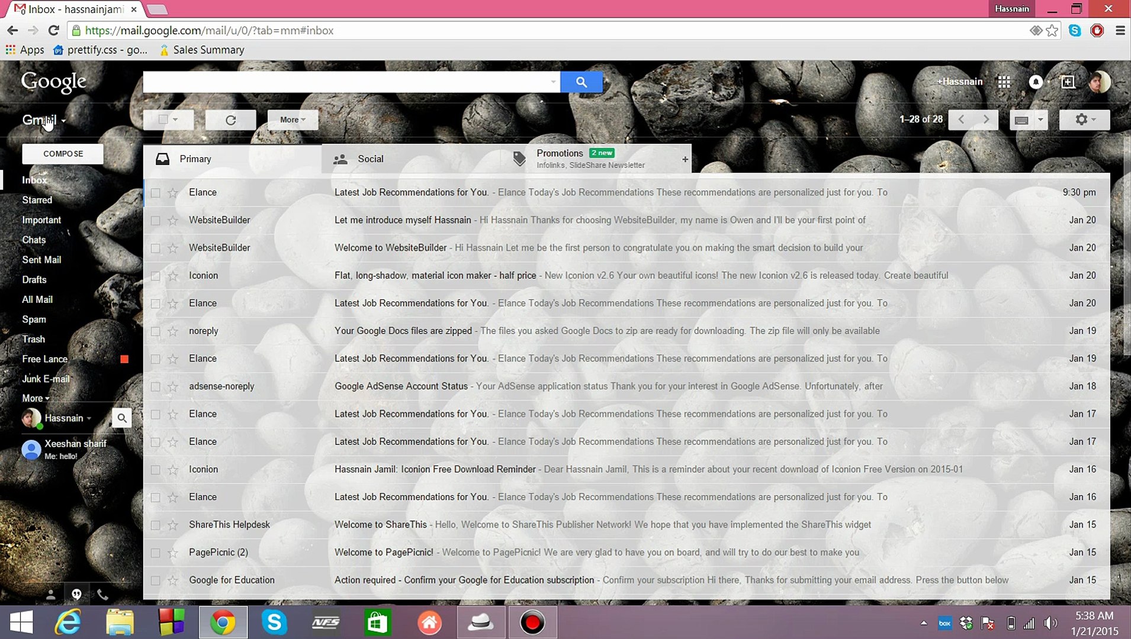The width and height of the screenshot is (1131, 639).
Task: Click the select-all messages checkbox
Action: (164, 120)
